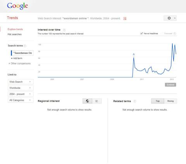Image resolution: width=186 pixels, height=164 pixels.
Task: Click help icon beside Search terms heading
Action: coord(25,46)
